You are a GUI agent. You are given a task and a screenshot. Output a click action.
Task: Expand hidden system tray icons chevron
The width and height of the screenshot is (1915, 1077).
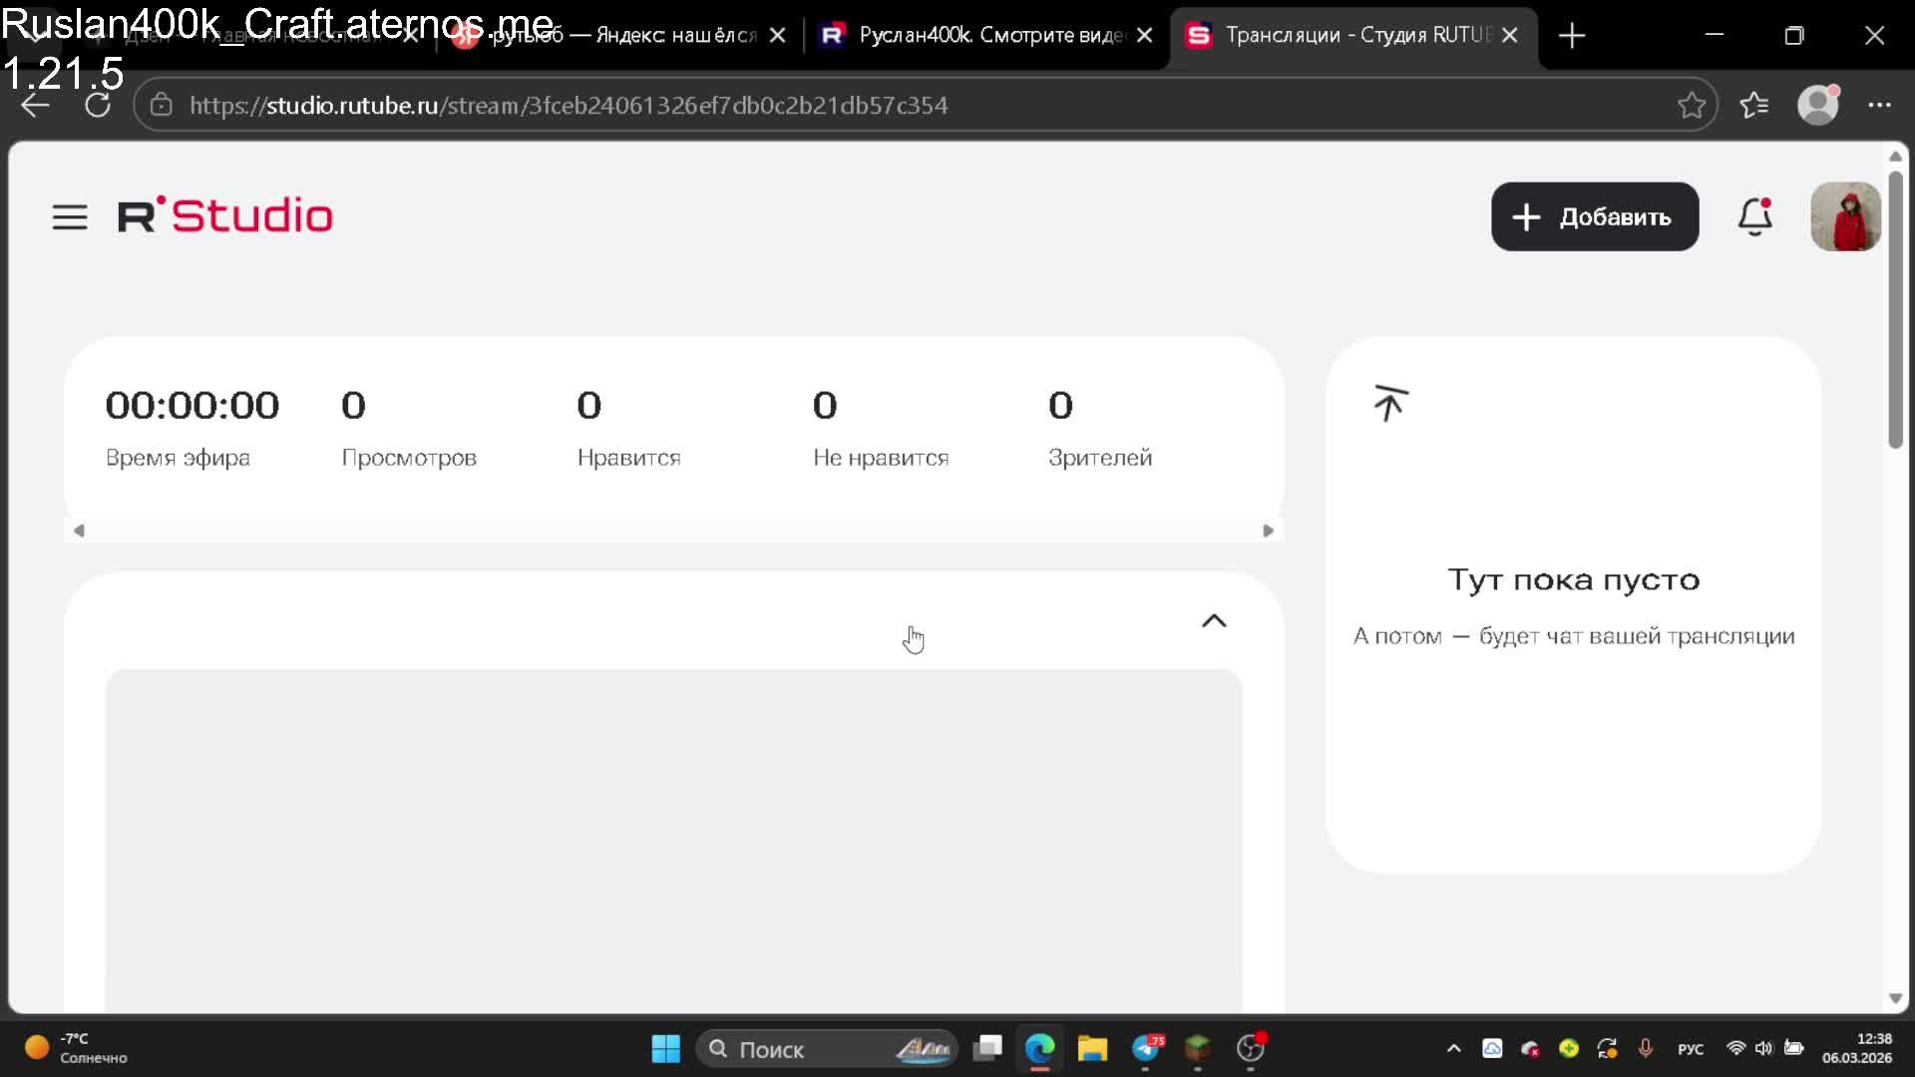(x=1453, y=1049)
